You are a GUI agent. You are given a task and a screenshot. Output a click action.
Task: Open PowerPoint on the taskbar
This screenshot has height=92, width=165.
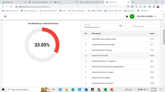point(112,89)
